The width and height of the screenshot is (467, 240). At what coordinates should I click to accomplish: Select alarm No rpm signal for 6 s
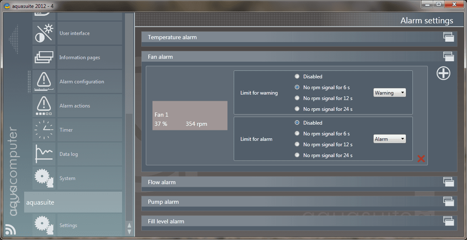pos(297,133)
